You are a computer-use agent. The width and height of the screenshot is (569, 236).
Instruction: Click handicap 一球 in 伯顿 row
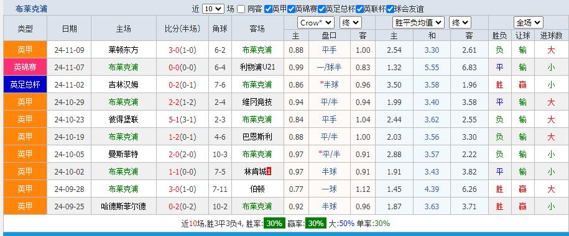[329, 189]
